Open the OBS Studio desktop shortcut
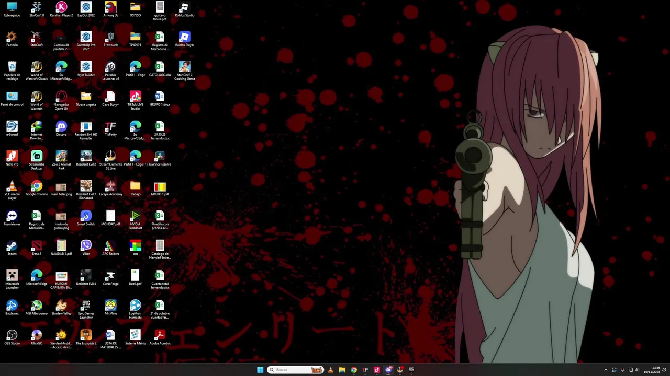This screenshot has height=376, width=670. [x=12, y=337]
